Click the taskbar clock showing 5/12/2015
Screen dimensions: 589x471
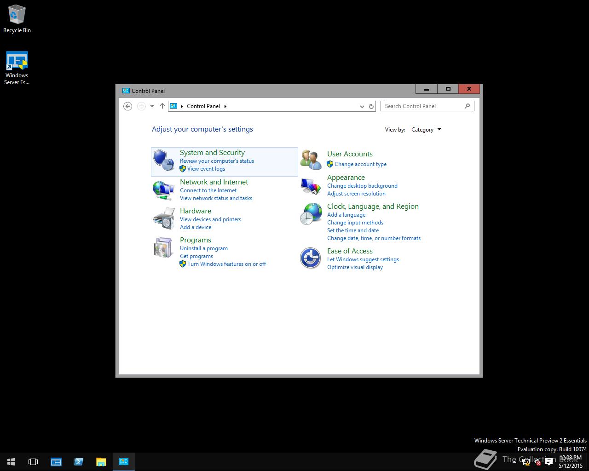tap(571, 462)
